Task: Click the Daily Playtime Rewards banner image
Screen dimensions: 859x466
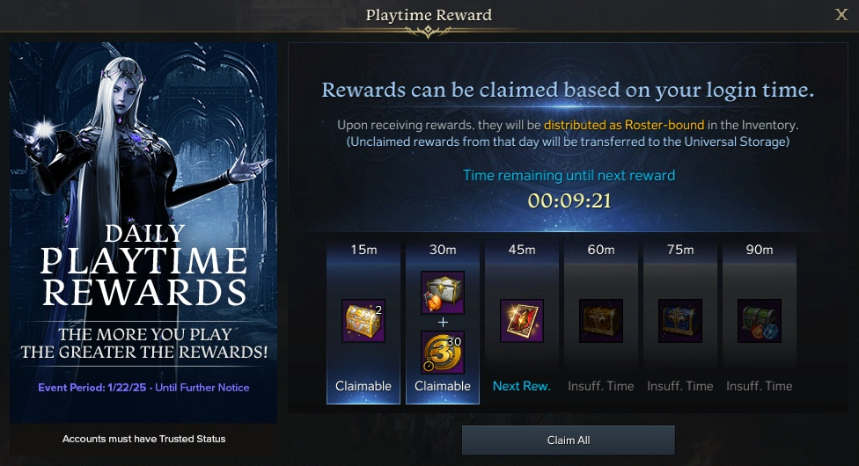Action: (x=143, y=233)
